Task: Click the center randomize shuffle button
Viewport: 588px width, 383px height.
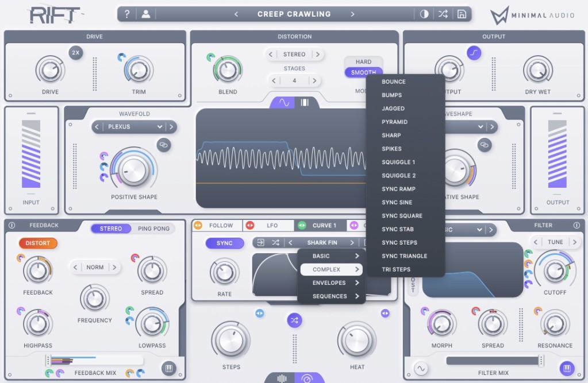Action: tap(294, 319)
